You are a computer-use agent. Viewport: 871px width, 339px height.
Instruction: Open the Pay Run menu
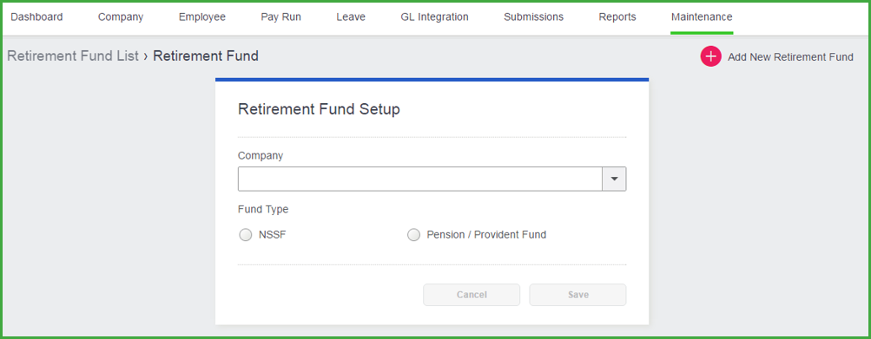pyautogui.click(x=281, y=17)
